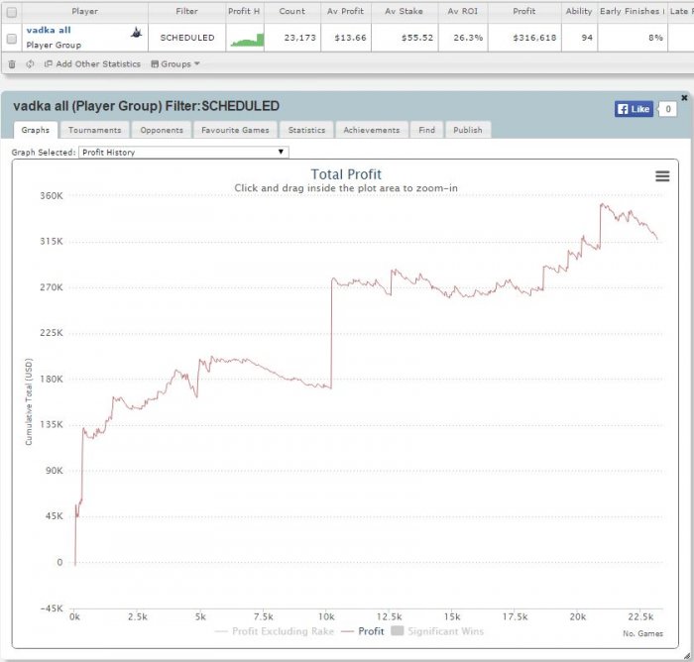Click the green Profit History thumbnail
Image resolution: width=694 pixels, height=662 pixels.
[247, 40]
